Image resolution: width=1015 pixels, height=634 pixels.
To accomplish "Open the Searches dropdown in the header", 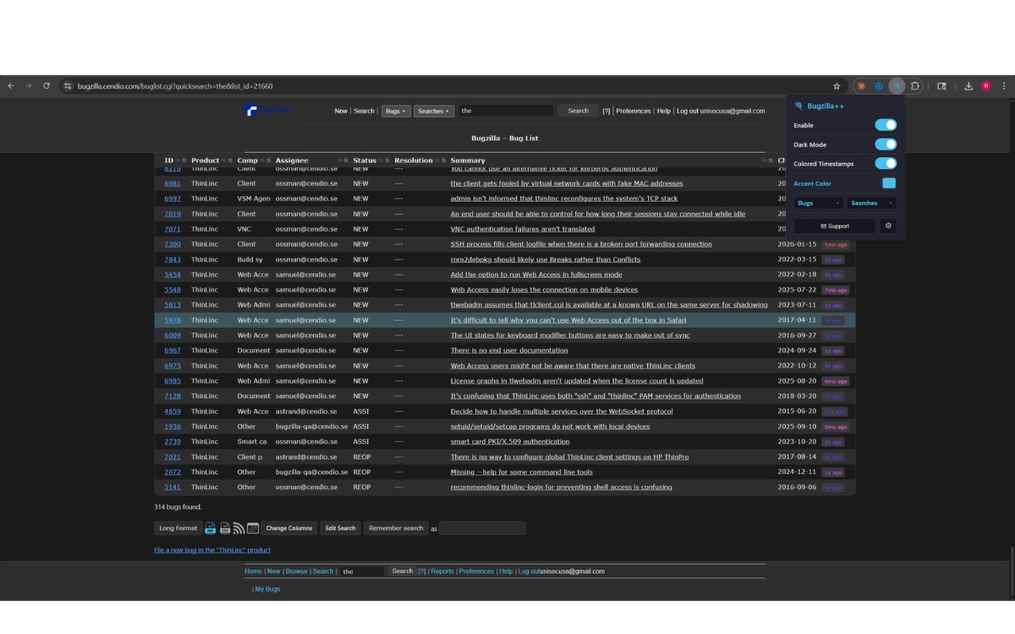I will click(x=434, y=111).
